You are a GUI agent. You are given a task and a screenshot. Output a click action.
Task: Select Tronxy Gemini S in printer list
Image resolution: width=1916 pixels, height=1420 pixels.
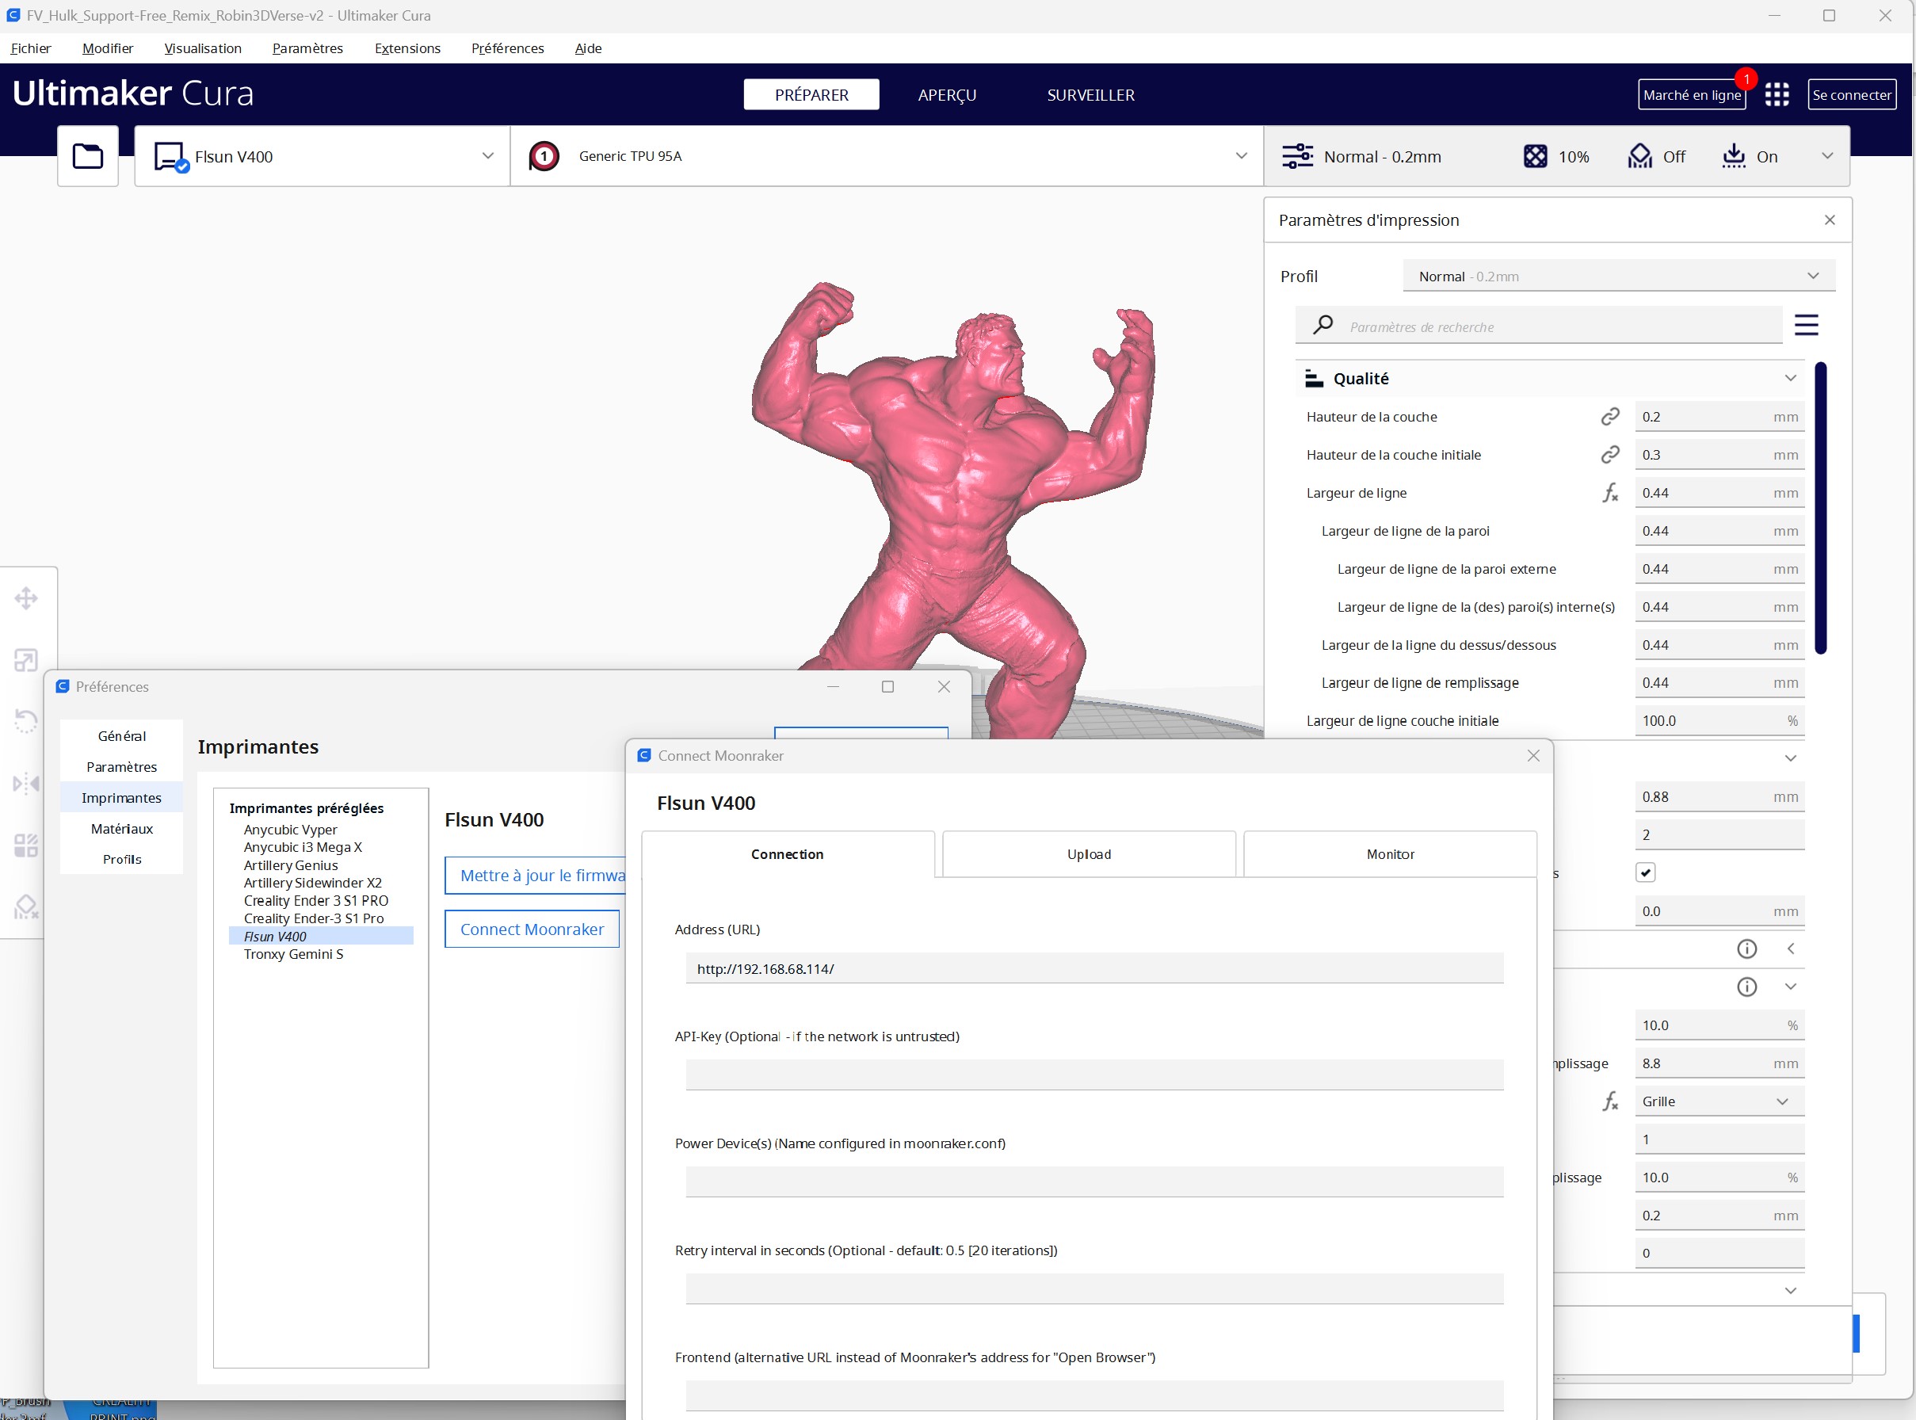[293, 954]
